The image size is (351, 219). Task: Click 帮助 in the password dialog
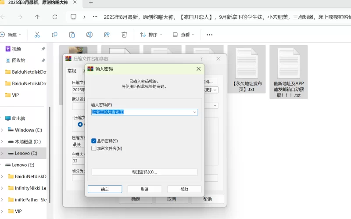(x=184, y=189)
